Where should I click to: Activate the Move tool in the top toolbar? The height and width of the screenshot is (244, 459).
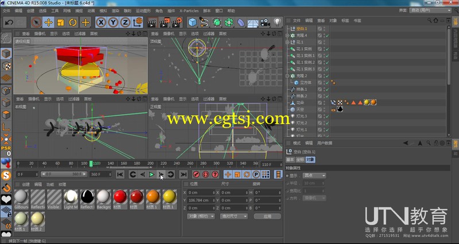tap(49, 22)
